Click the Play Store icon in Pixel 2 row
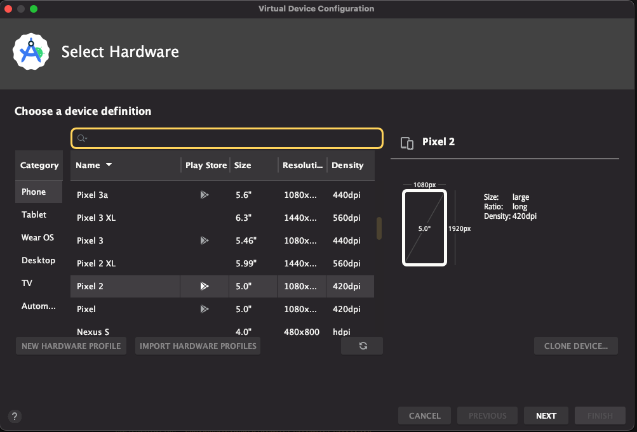Viewport: 637px width, 432px height. (205, 286)
